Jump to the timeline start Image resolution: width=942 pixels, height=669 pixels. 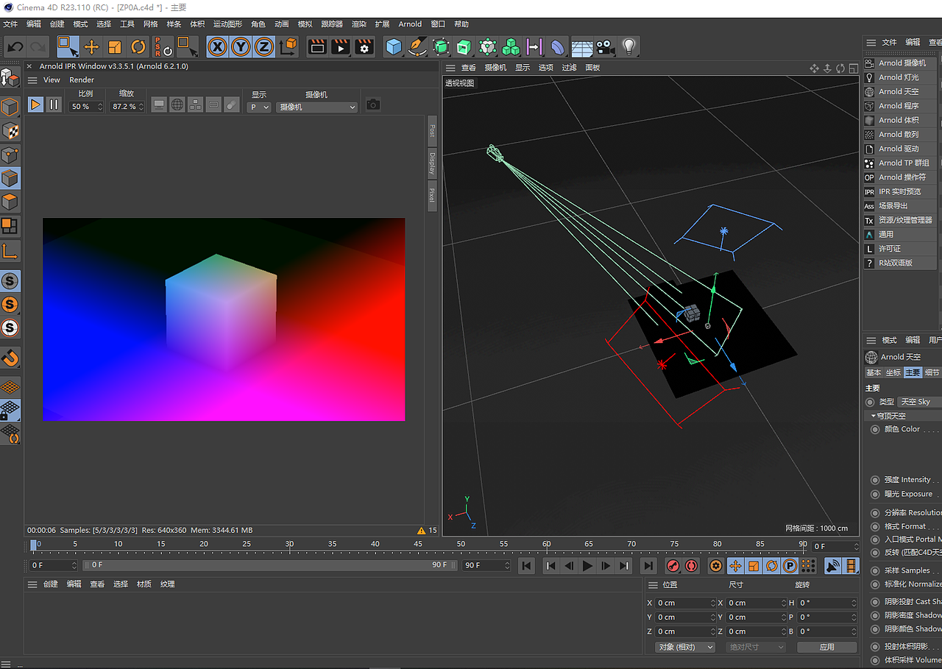(x=526, y=566)
